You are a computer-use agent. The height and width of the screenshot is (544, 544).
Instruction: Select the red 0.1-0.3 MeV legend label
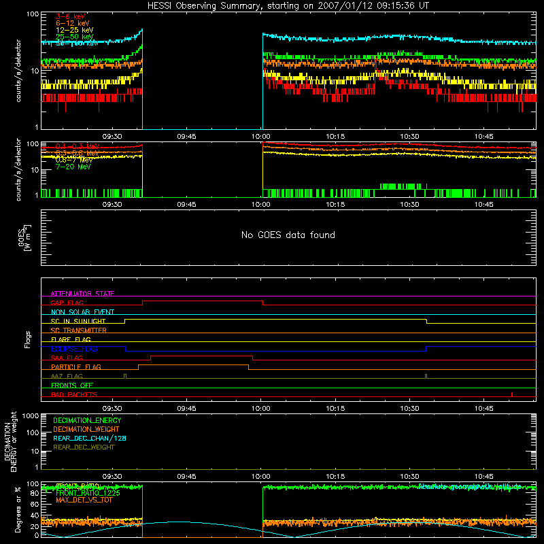pyautogui.click(x=78, y=146)
